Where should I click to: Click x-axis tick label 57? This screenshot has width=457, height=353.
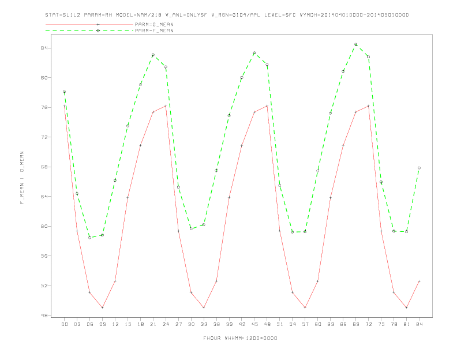305,324
